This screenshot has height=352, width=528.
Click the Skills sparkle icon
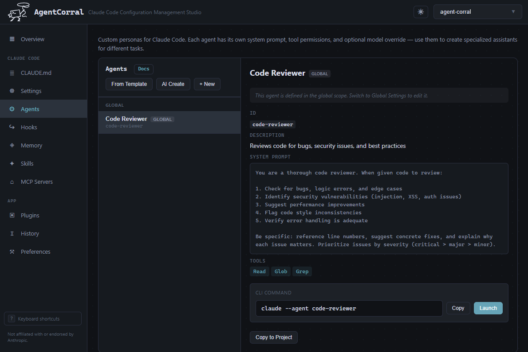(x=12, y=163)
